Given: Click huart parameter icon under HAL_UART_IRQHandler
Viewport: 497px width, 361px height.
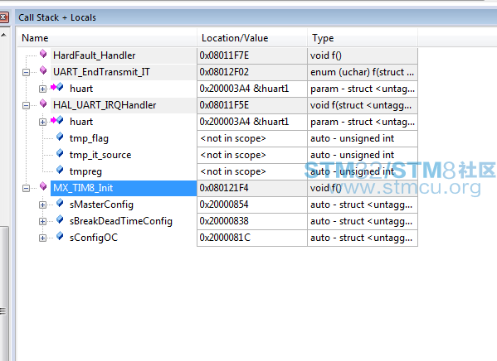Looking at the screenshot, I should point(57,120).
